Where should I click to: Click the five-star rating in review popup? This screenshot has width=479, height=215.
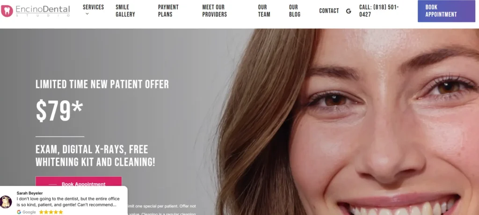coord(51,212)
